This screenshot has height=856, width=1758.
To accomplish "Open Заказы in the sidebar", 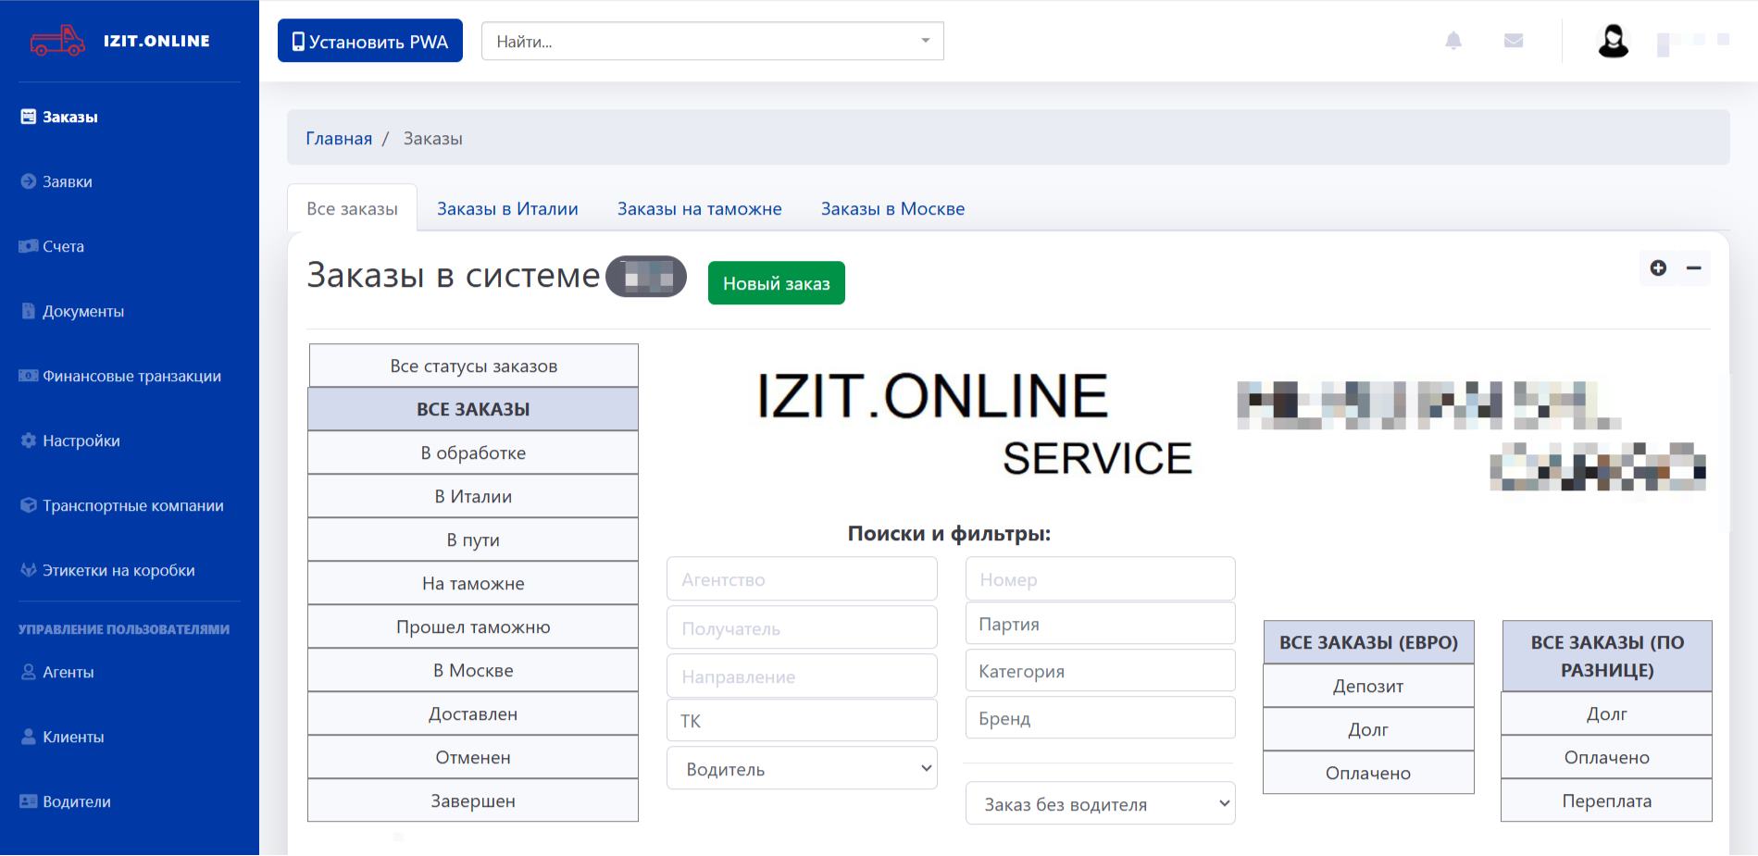I will click(x=59, y=117).
